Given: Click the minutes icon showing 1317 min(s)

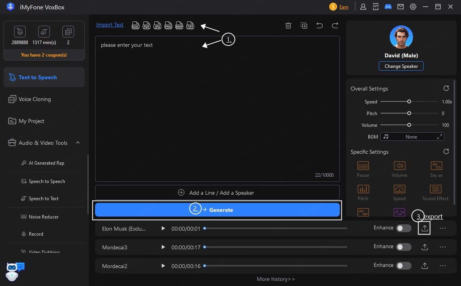Looking at the screenshot, I should (x=44, y=32).
